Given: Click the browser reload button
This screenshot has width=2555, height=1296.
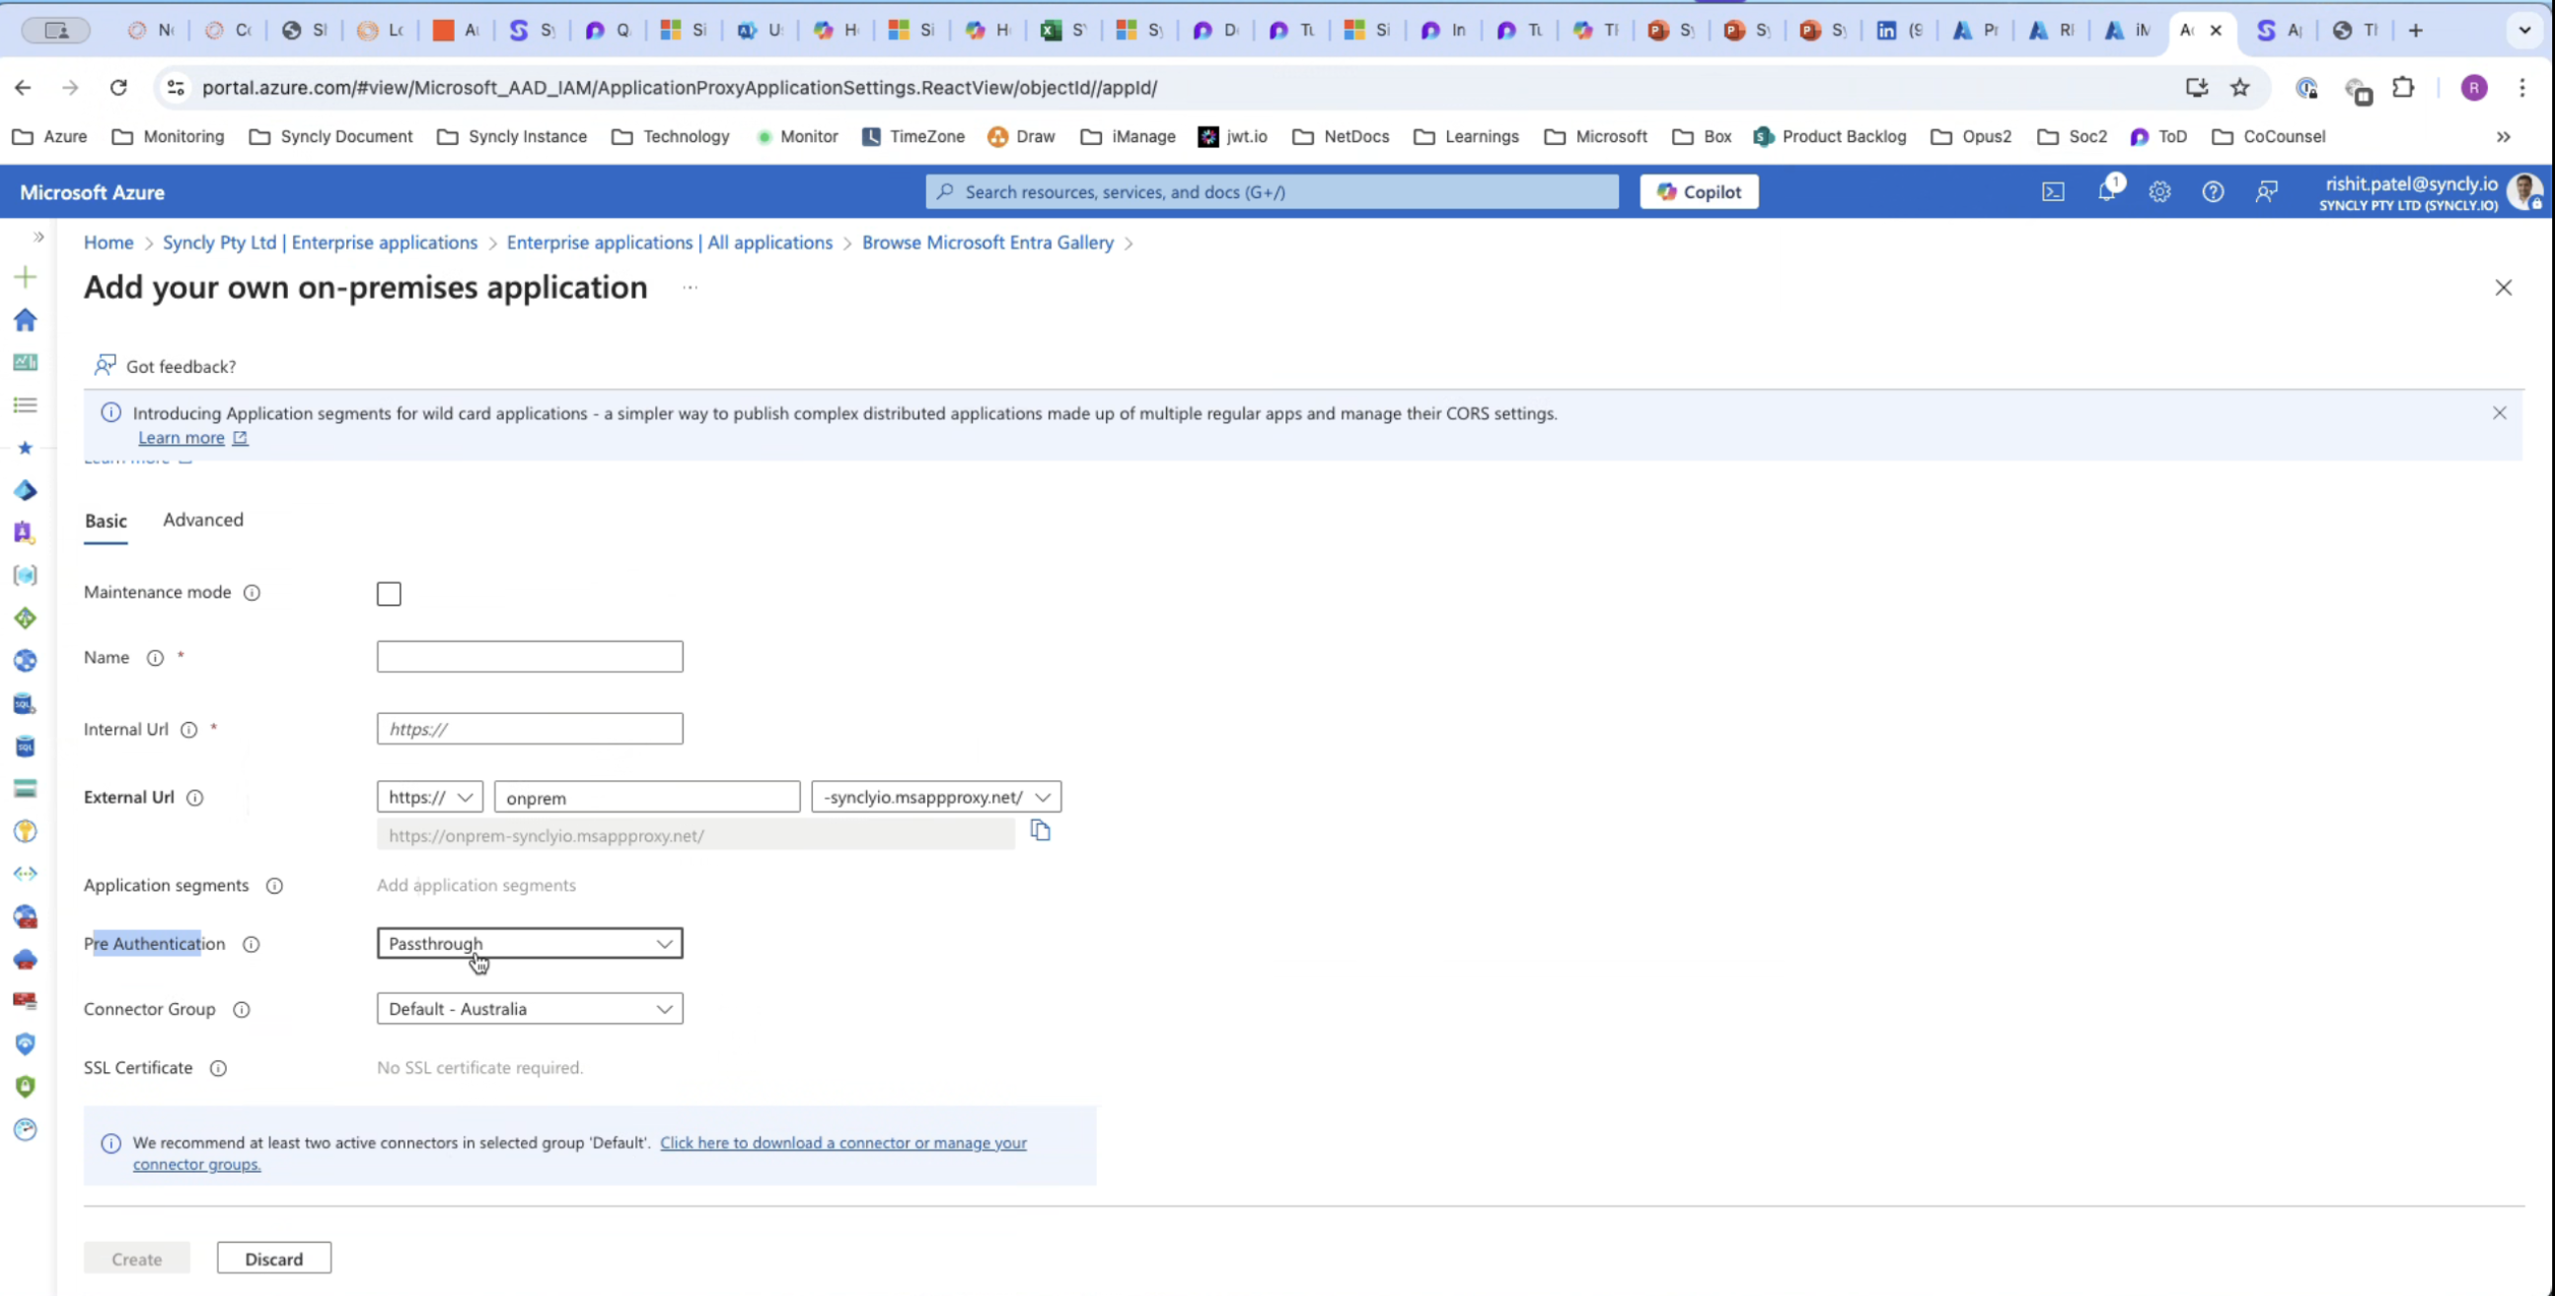Looking at the screenshot, I should tap(118, 87).
